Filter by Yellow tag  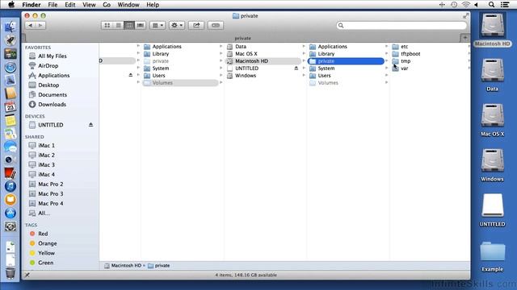point(47,253)
